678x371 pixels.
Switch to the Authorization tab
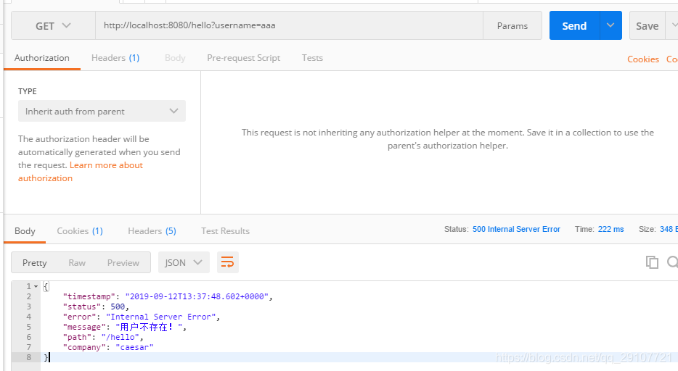coord(42,58)
